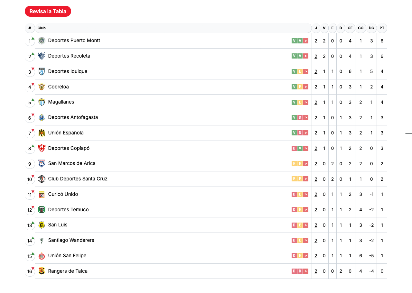Open more results arrow for Curicó Unido
Viewport: 412px width, 293px height.
306,194
